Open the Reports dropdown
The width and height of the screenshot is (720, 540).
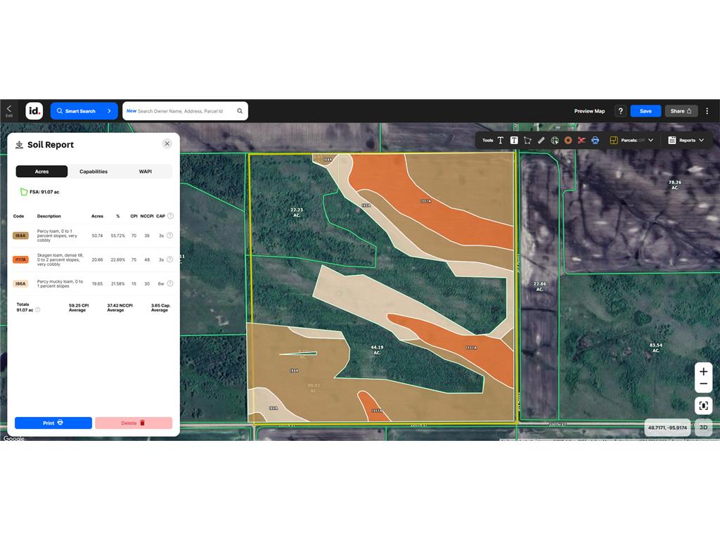[687, 140]
